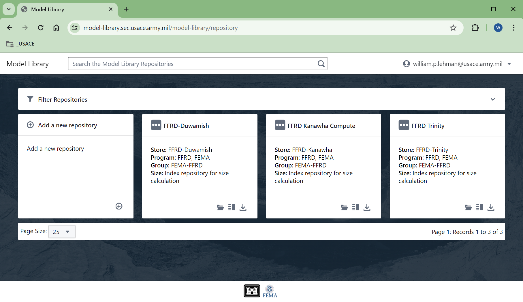This screenshot has height=302, width=523.
Task: Click the FFRD-Duwamish three-dot icon
Action: pyautogui.click(x=156, y=125)
